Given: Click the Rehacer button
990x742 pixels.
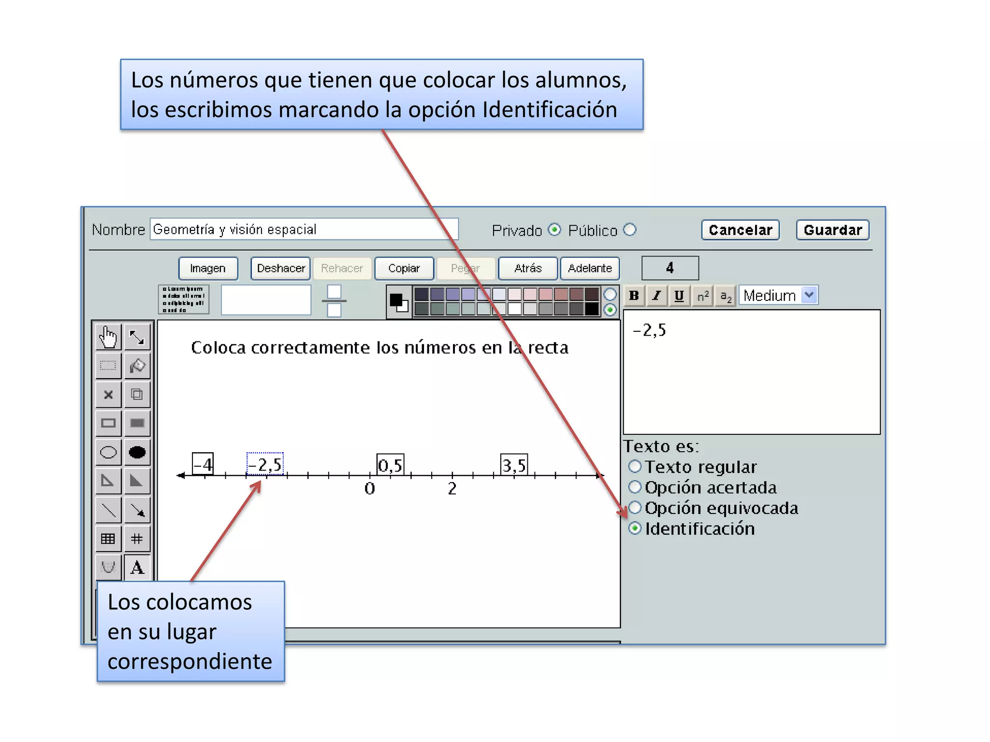Looking at the screenshot, I should point(342,268).
